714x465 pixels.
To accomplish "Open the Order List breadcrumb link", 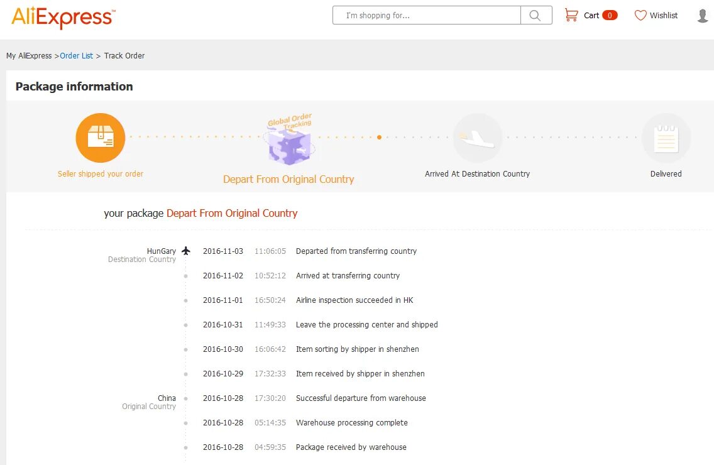I will coord(77,55).
